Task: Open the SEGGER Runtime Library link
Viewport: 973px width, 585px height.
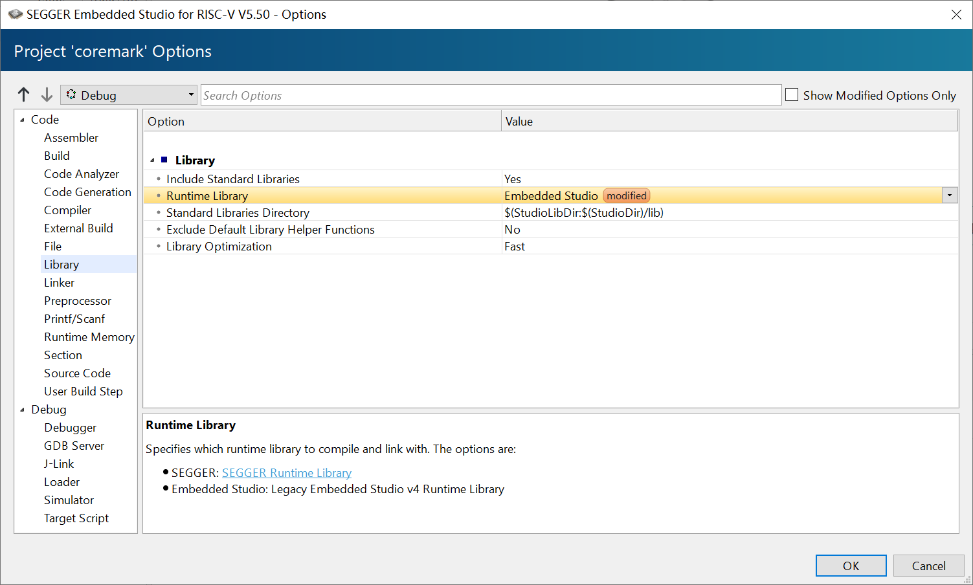Action: [x=287, y=472]
